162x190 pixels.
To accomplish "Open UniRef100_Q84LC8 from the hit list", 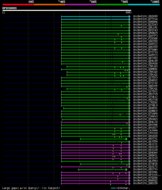I will point(145,122).
